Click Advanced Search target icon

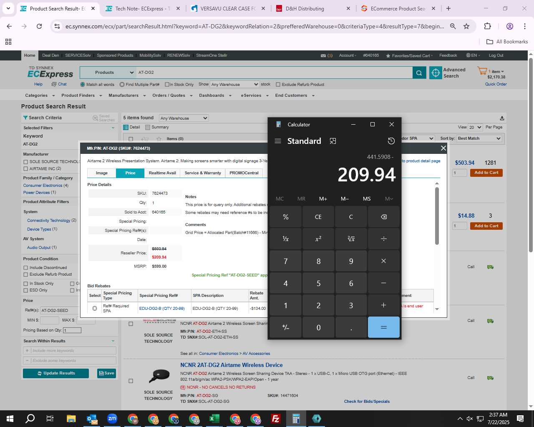tap(436, 73)
